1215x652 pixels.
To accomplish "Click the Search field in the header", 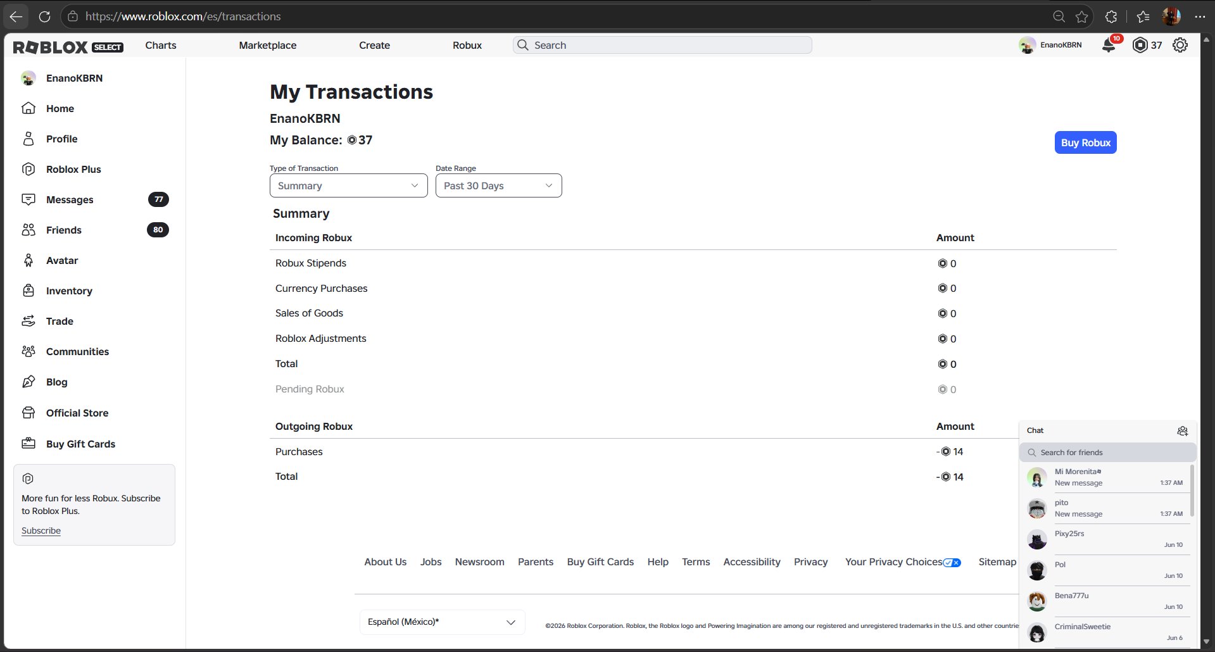I will [x=662, y=45].
